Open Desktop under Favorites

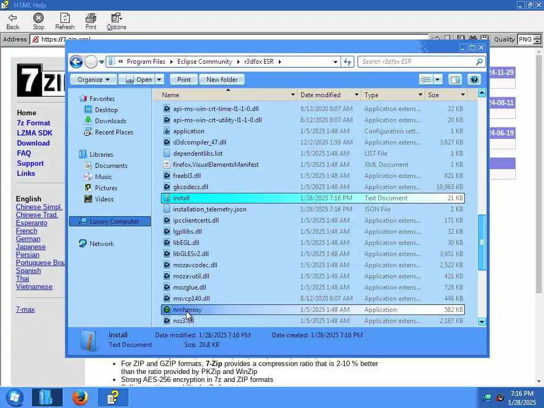[x=101, y=109]
